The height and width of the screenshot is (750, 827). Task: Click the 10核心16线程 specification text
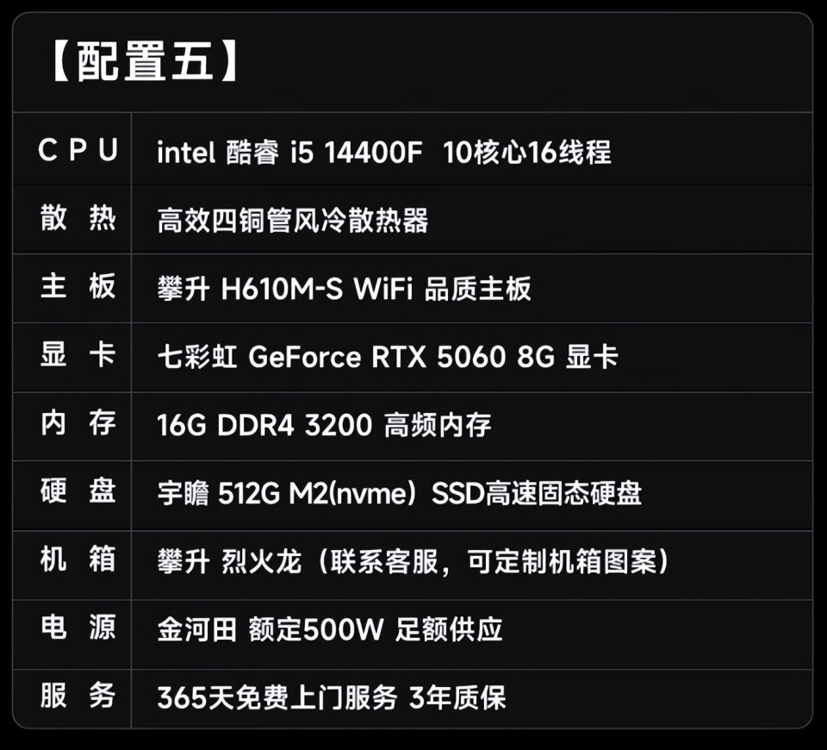tap(527, 153)
